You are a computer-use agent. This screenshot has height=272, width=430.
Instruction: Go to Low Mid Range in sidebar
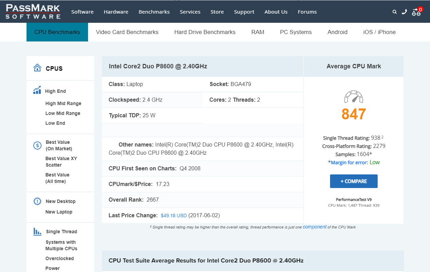tap(63, 113)
